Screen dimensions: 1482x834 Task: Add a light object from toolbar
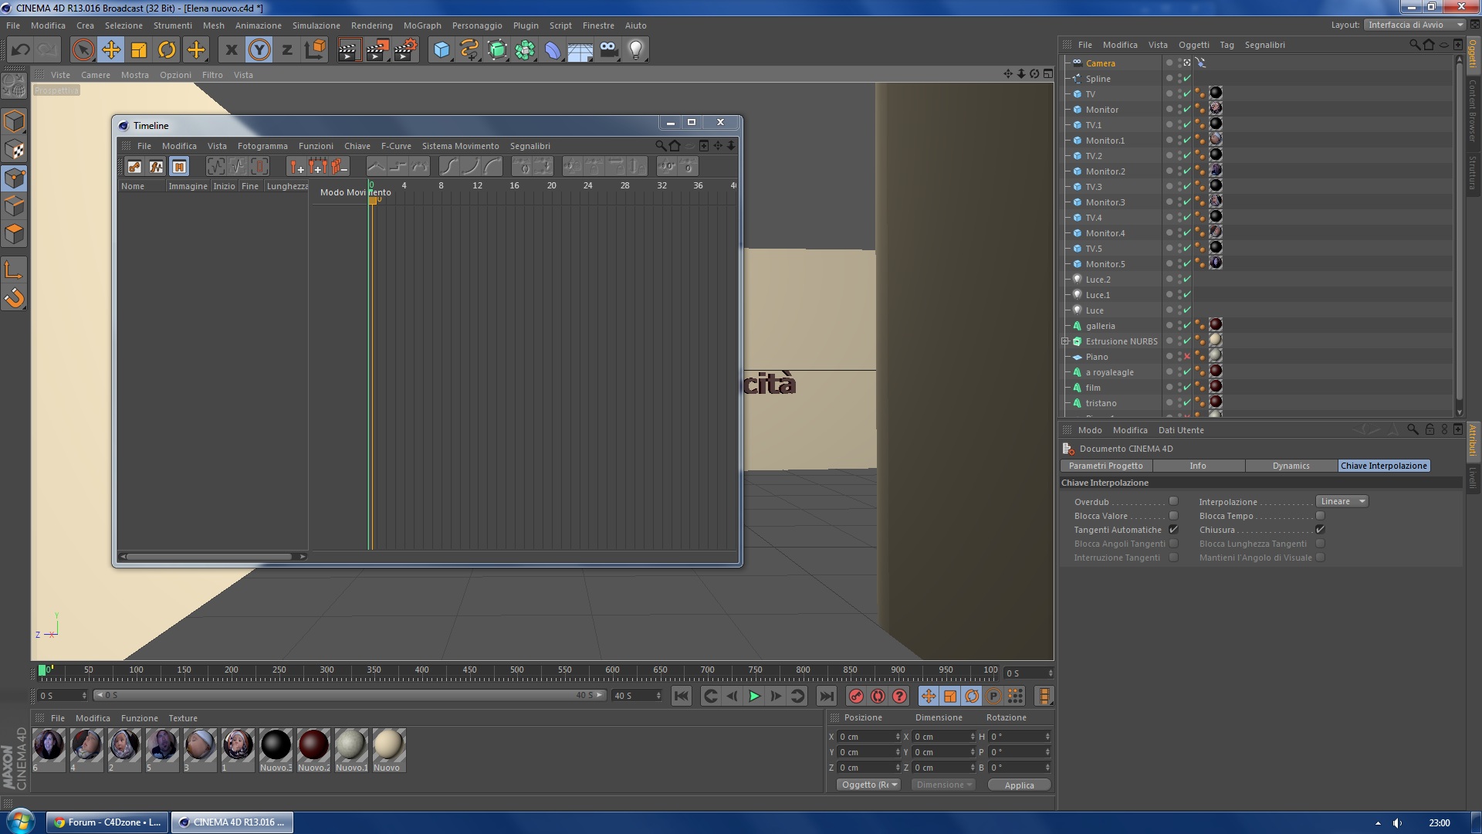[x=635, y=50]
